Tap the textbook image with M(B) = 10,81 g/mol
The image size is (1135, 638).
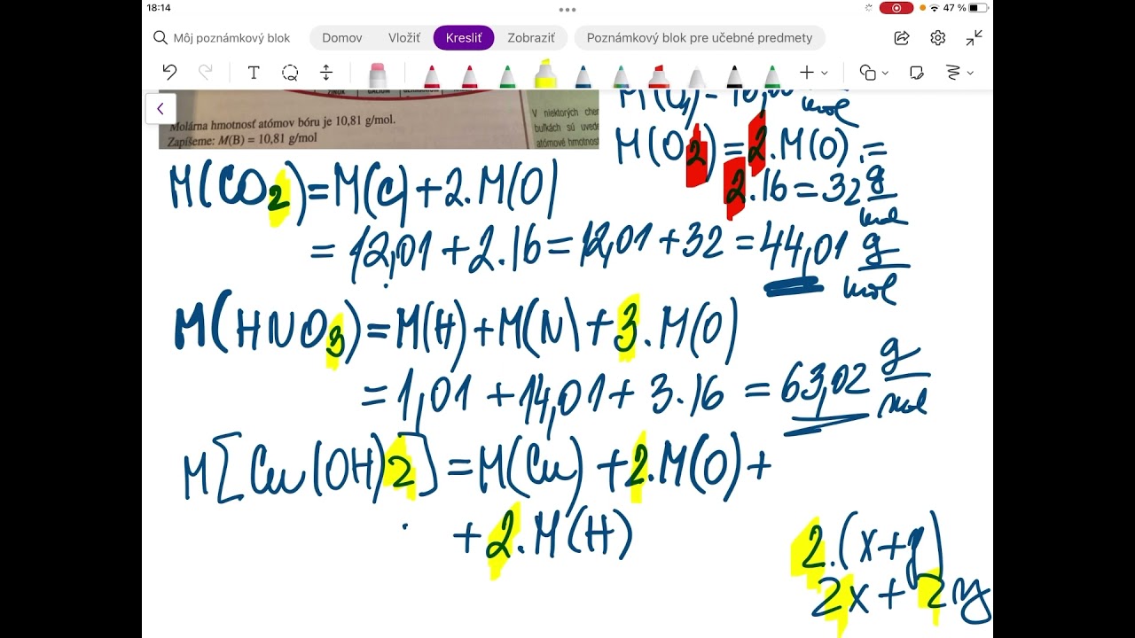point(379,119)
